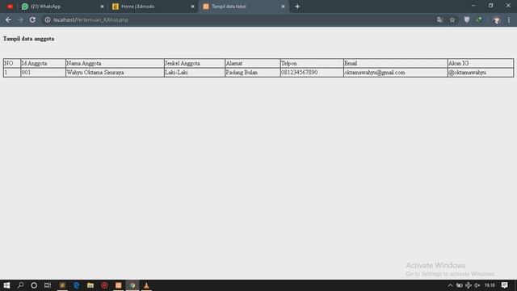The width and height of the screenshot is (517, 291).
Task: Close the WhatsApp tab
Action: [x=102, y=6]
